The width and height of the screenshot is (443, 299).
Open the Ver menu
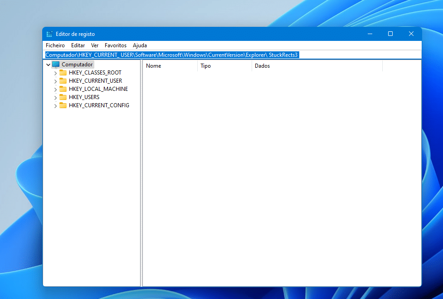(x=95, y=45)
